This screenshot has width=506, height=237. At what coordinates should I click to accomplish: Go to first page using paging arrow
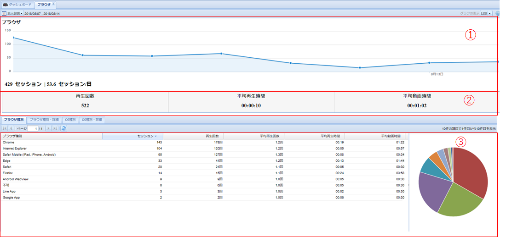(5, 128)
